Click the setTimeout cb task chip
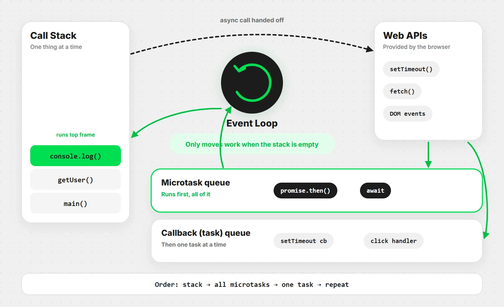 [x=303, y=241]
